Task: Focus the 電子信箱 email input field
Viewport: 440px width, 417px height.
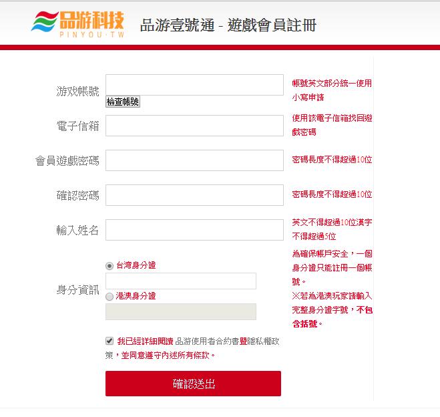Action: pyautogui.click(x=194, y=126)
